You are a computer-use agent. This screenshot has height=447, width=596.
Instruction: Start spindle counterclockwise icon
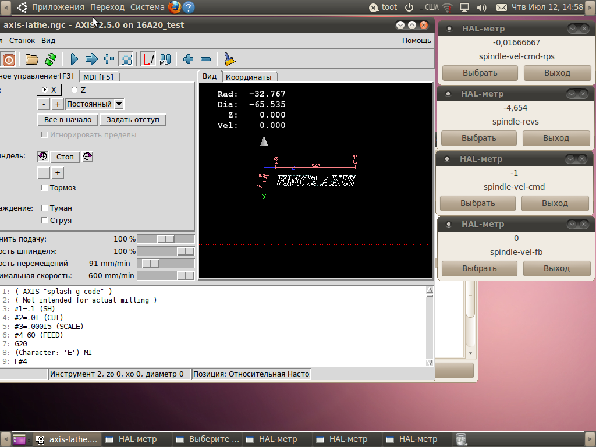coord(43,156)
